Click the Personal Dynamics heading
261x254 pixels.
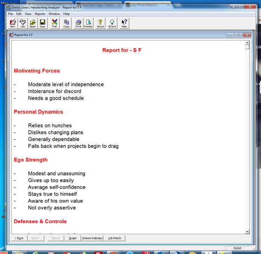39,112
